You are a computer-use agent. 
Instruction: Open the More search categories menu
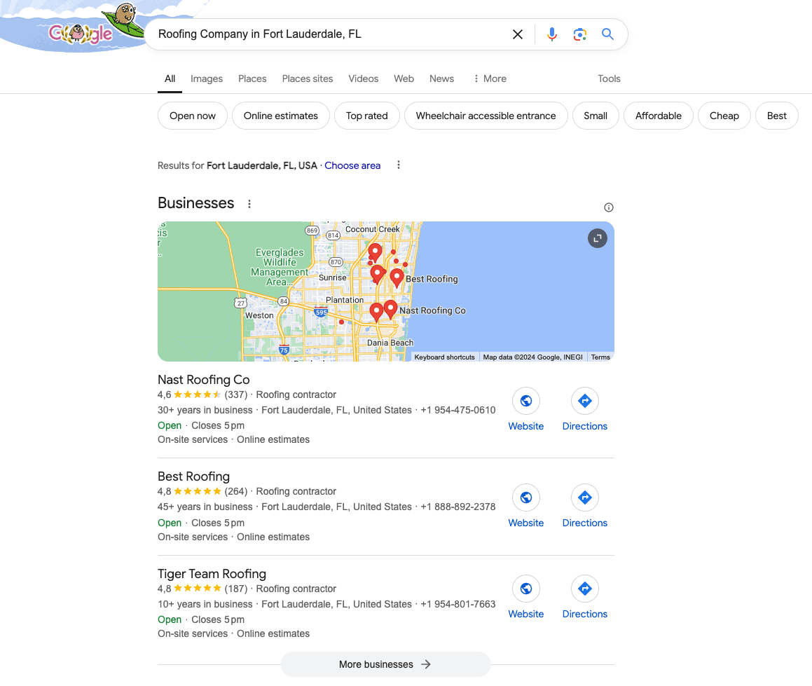pyautogui.click(x=490, y=78)
